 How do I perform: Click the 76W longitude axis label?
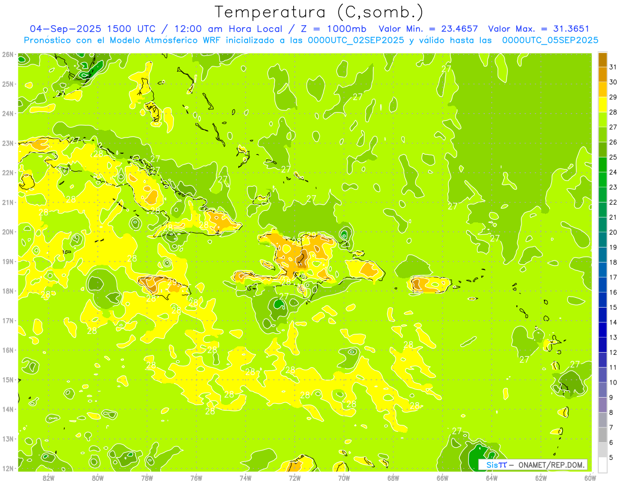click(196, 478)
